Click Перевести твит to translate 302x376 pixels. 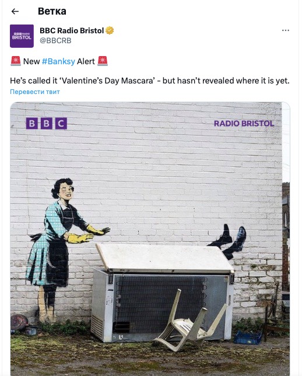tap(35, 92)
